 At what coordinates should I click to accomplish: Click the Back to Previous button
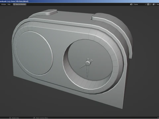click(x=20, y=4)
